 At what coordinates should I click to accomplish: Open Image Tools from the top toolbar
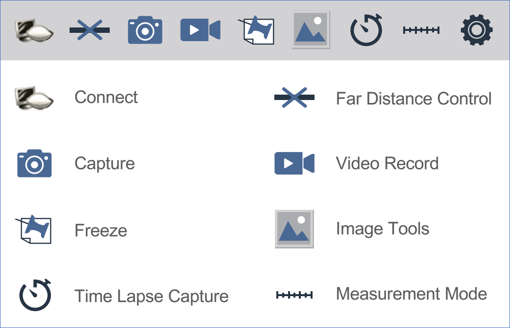pyautogui.click(x=311, y=30)
